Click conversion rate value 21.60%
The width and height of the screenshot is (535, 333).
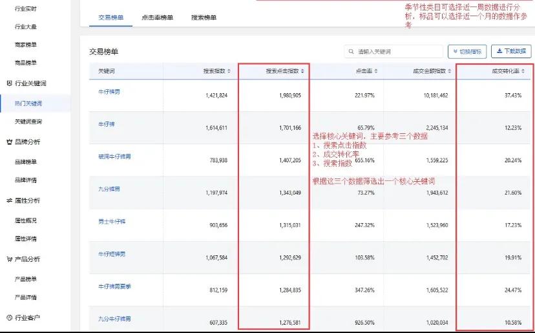(513, 193)
